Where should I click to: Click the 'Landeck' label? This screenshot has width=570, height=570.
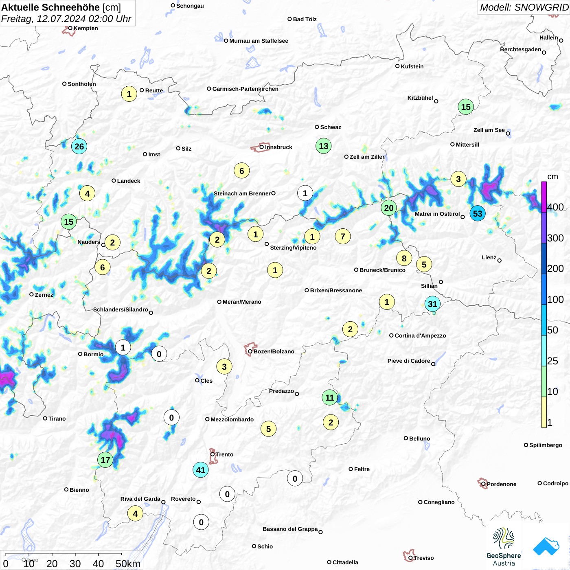[x=129, y=181]
